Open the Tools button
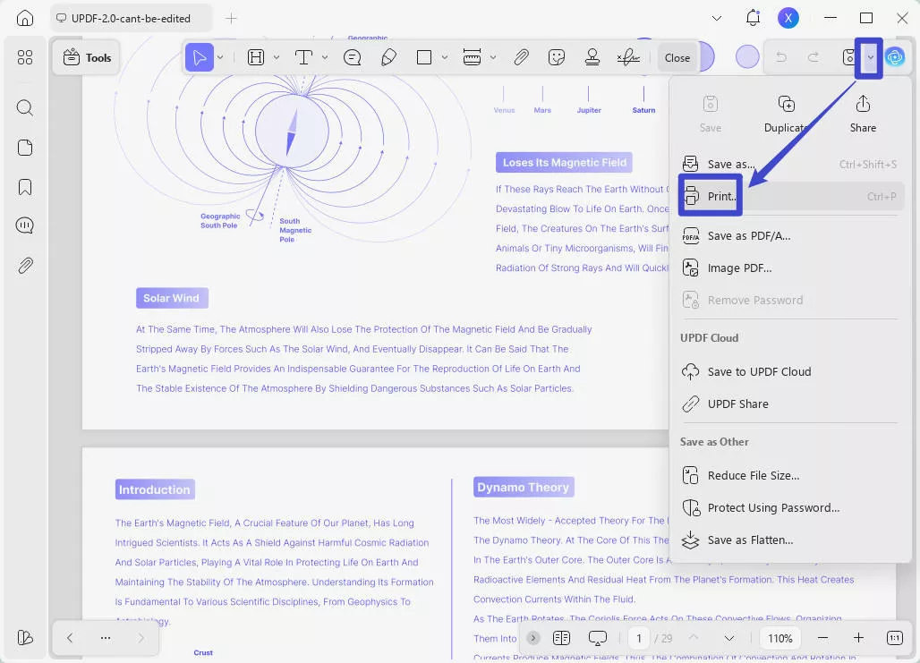Viewport: 920px width, 663px height. pos(88,57)
